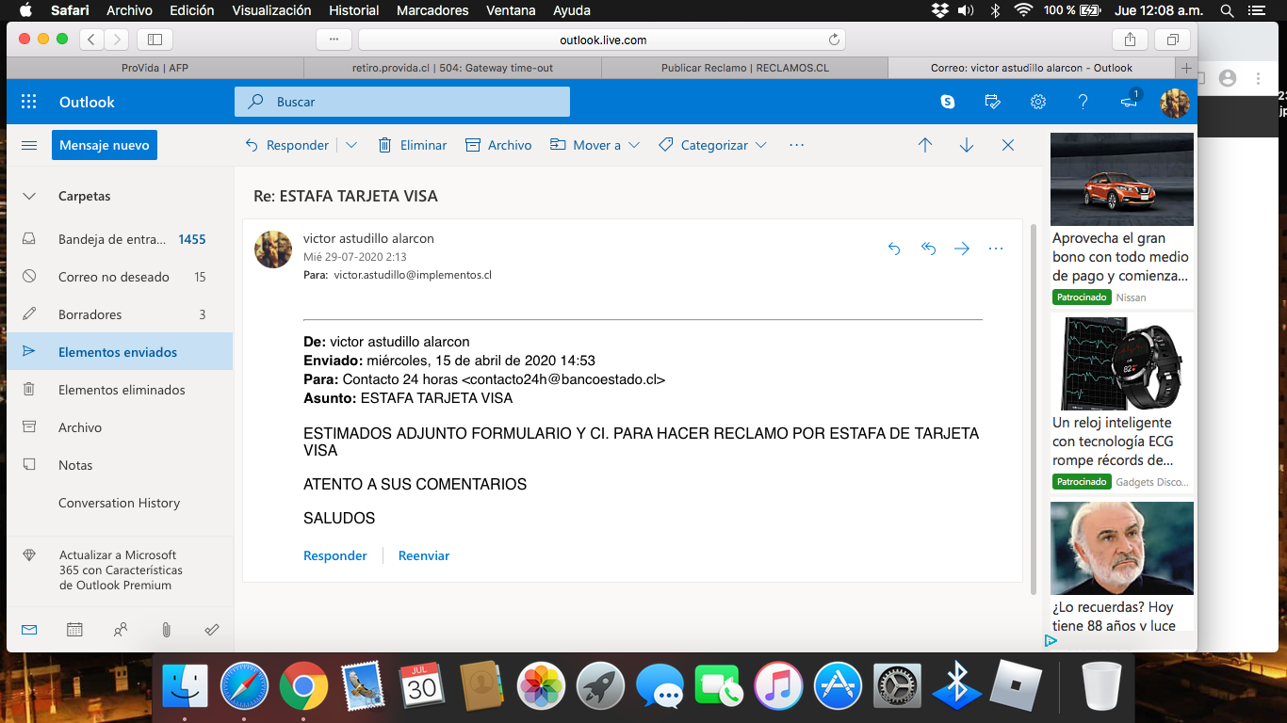Open System Preferences in the Dock

tap(897, 685)
